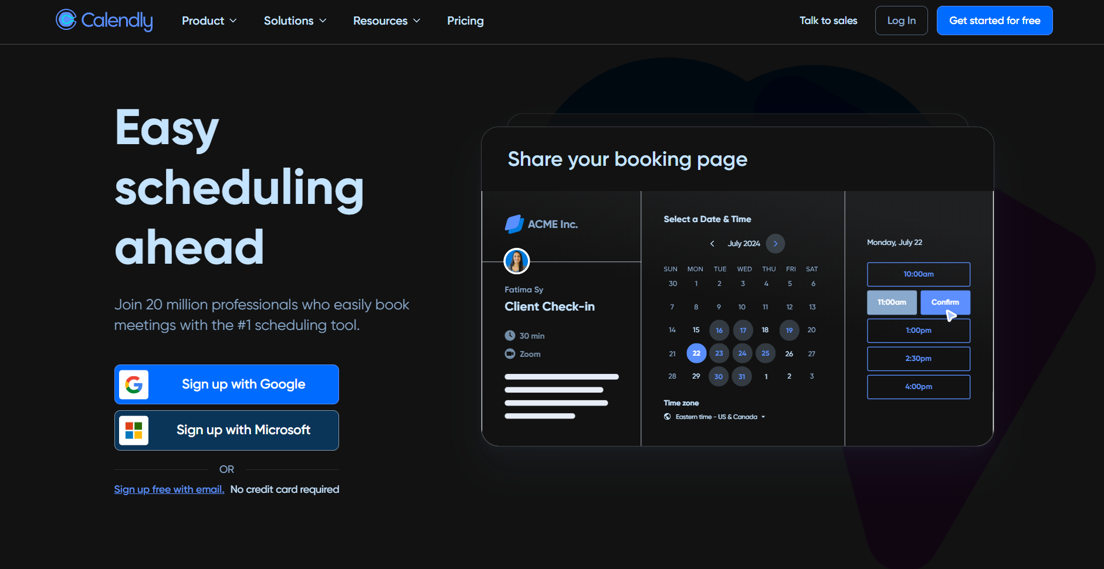Viewport: 1104px width, 569px height.
Task: Confirm the 11:00am booking
Action: pyautogui.click(x=945, y=302)
